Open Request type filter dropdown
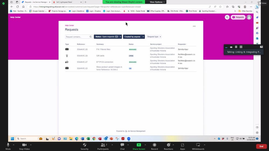Screen dimensions: 269x151 tap(154, 37)
